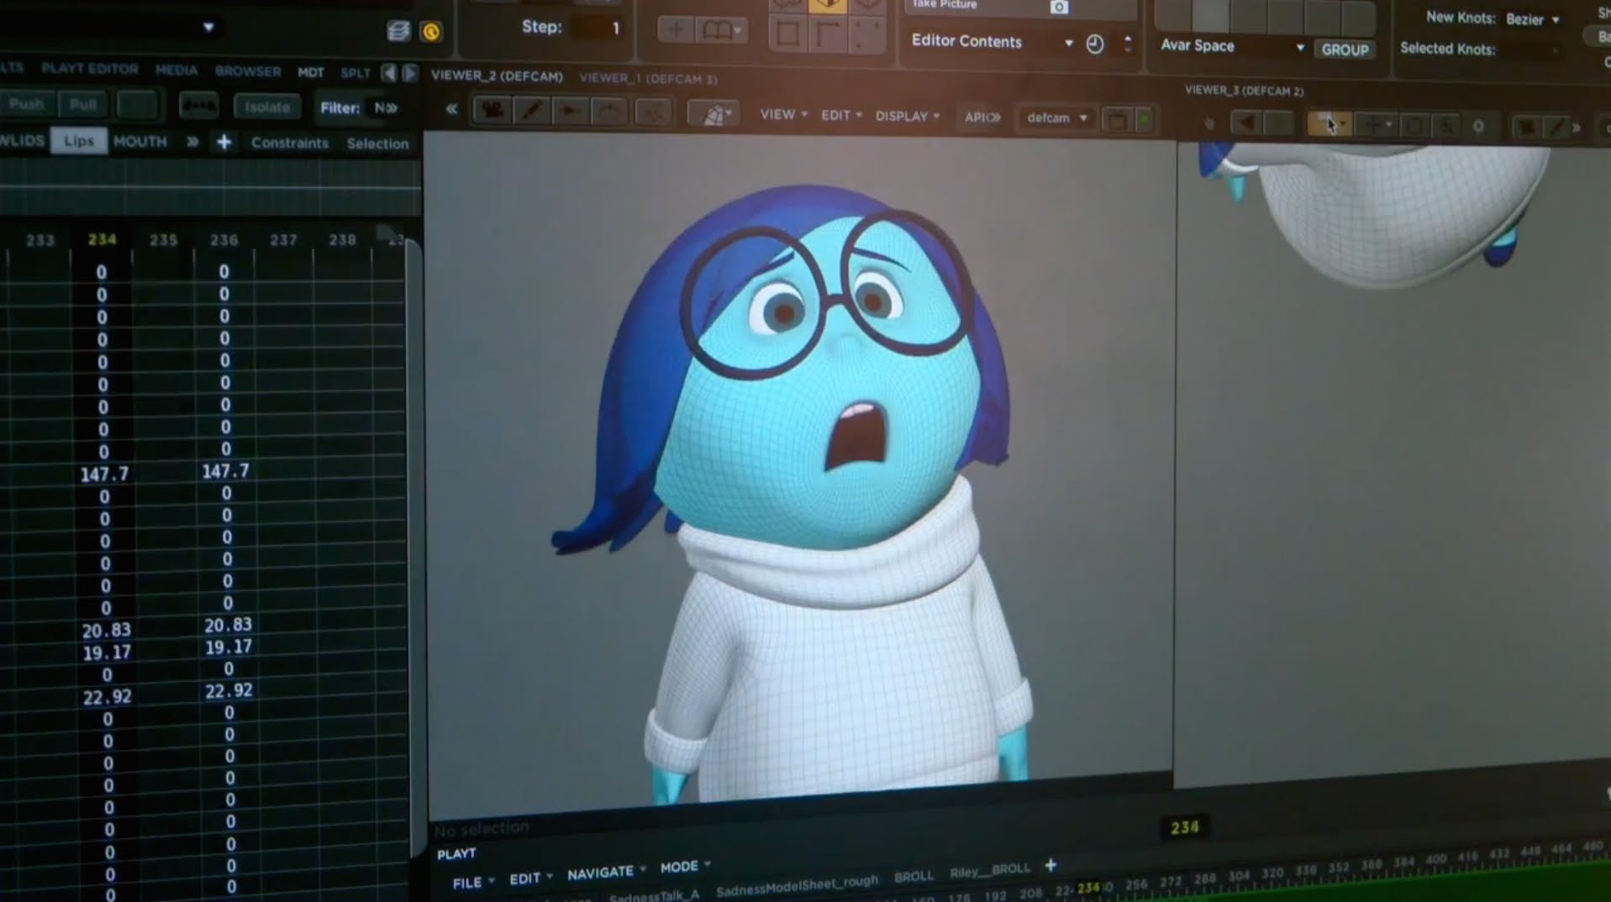Viewport: 1611px width, 902px height.
Task: Click the playback arrow icon in Viewer_2 toolbar
Action: tap(570, 111)
